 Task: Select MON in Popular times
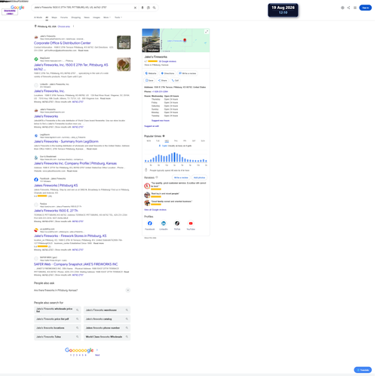[149, 141]
